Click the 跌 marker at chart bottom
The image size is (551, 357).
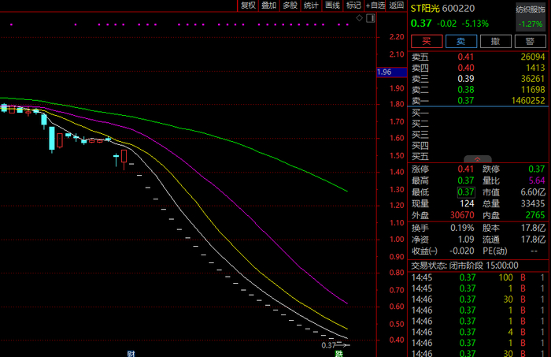(x=338, y=354)
